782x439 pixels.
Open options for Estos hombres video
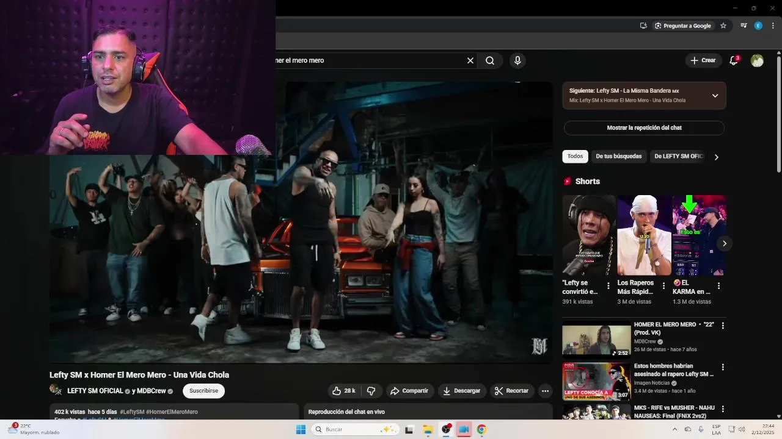(x=723, y=367)
